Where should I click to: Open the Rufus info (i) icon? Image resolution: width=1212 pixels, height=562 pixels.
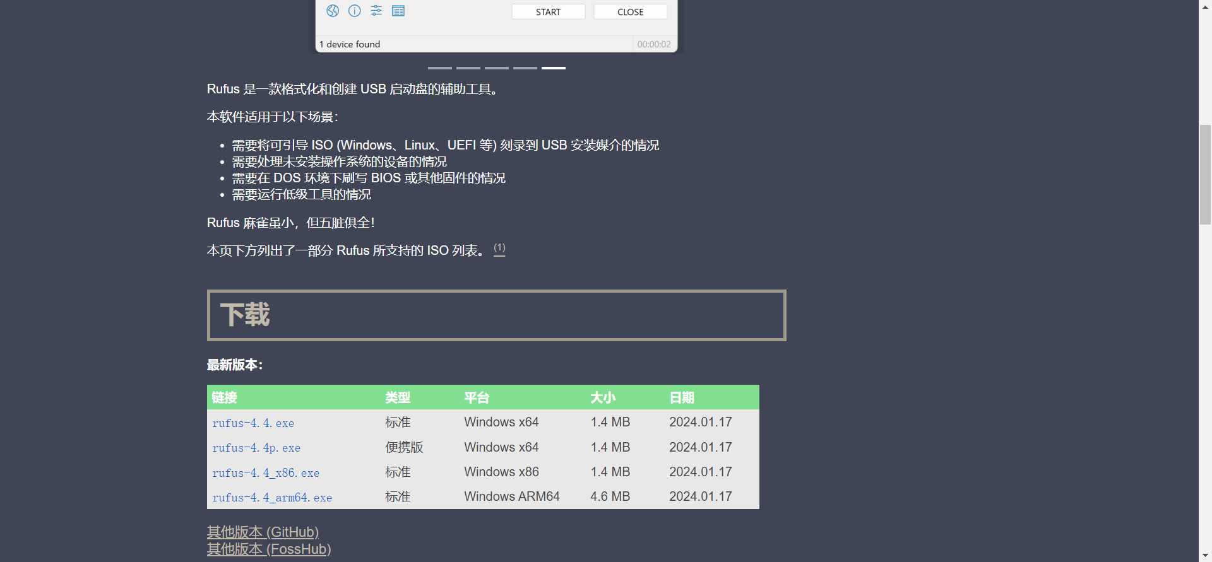point(355,11)
